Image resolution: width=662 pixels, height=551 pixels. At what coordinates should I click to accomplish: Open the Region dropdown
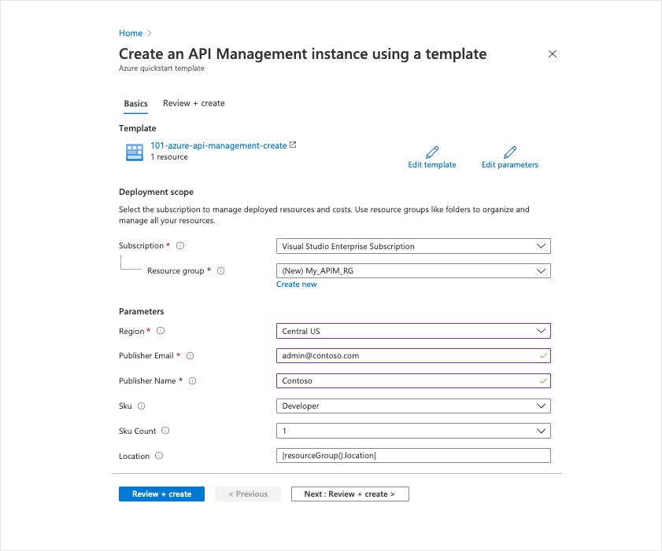[413, 331]
